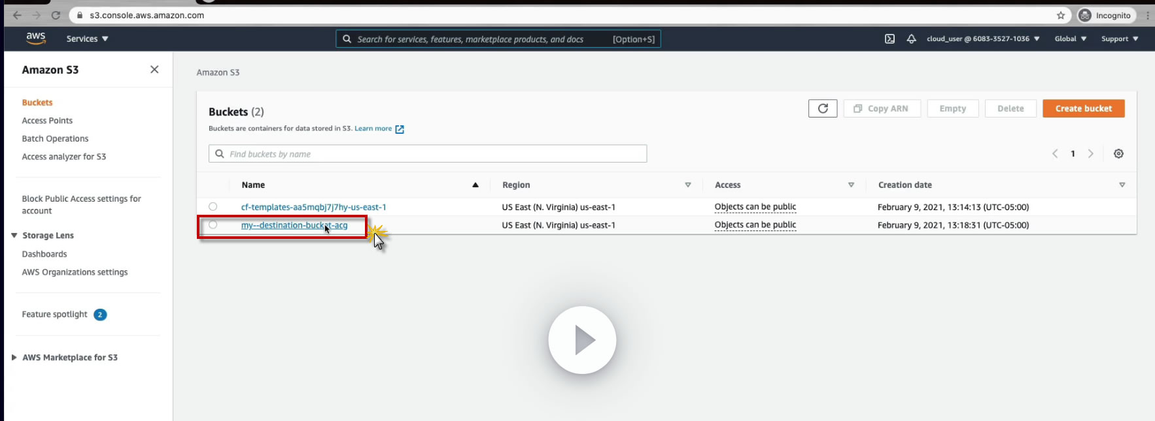Open the cf-templates-aa5mqbj7j7hy-us-east-1 bucket link
The height and width of the screenshot is (421, 1155).
[314, 207]
